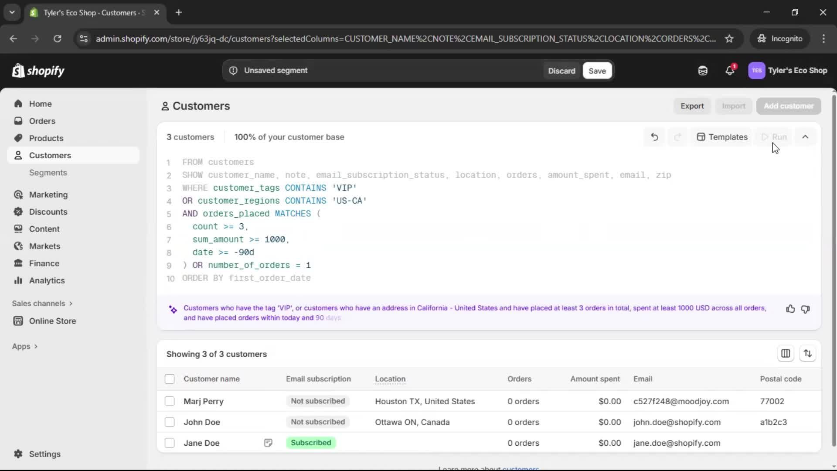Open the Sidekick assistant icon
Screen dimensions: 837x471
click(702, 70)
